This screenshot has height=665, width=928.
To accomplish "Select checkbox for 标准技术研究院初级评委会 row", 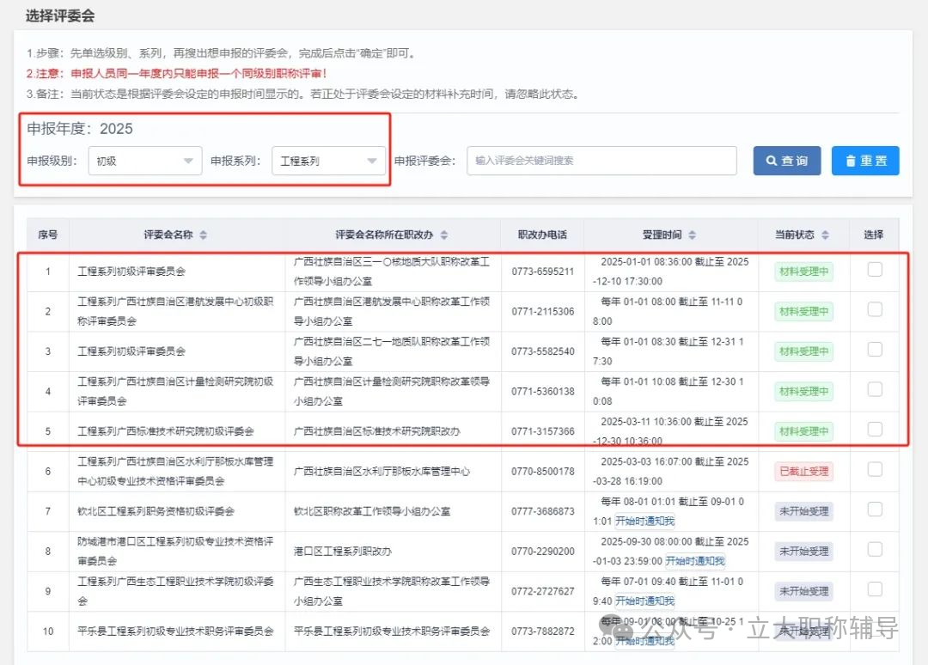I will pos(874,430).
